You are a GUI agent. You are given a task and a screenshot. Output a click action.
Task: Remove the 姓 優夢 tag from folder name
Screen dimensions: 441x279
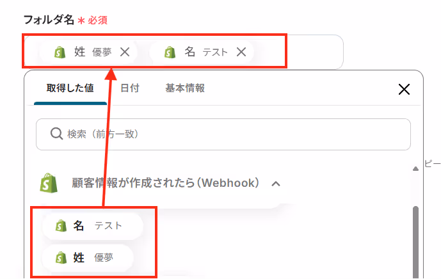pos(125,52)
